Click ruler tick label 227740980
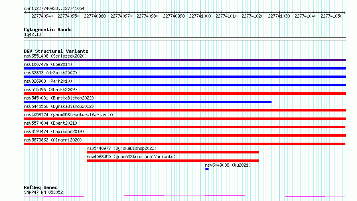This screenshot has height=201, width=357. pos(147,16)
